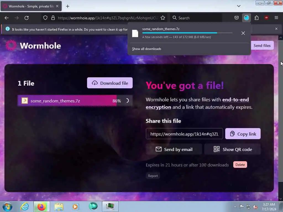Open a new tab with plus icon
The width and height of the screenshot is (283, 212).
pyautogui.click(x=67, y=6)
